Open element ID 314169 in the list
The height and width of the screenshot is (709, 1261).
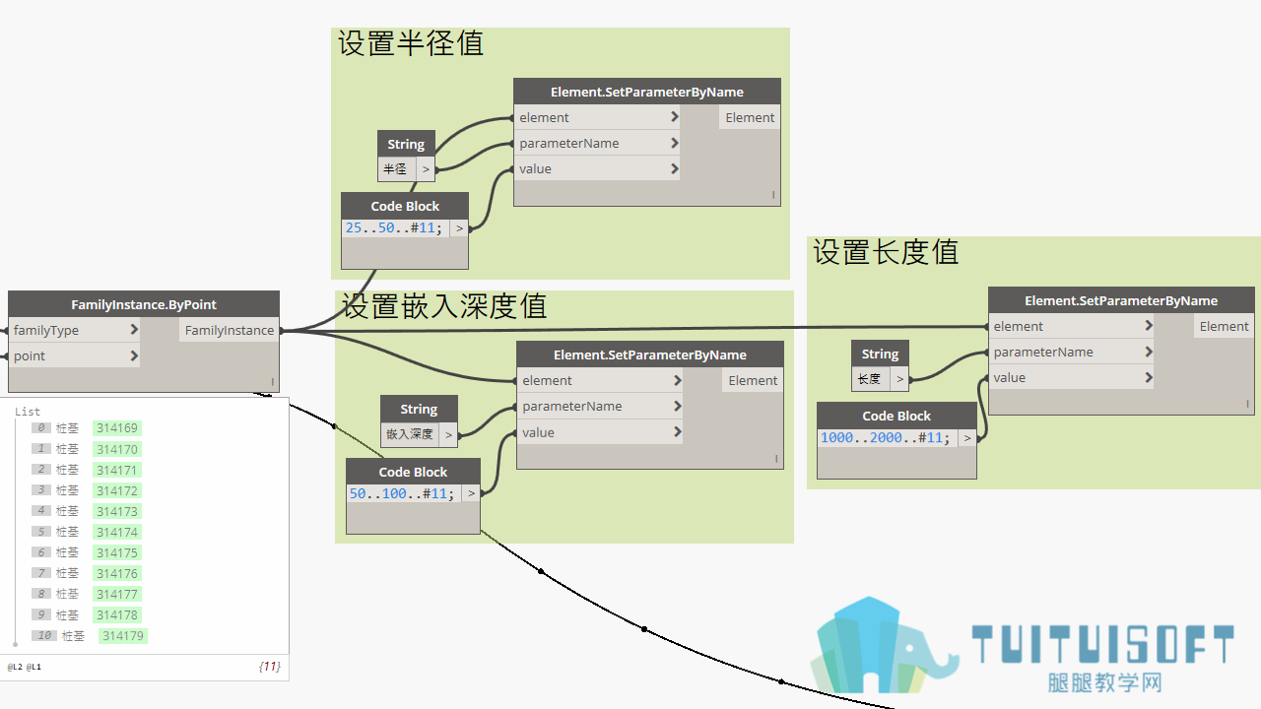[117, 428]
